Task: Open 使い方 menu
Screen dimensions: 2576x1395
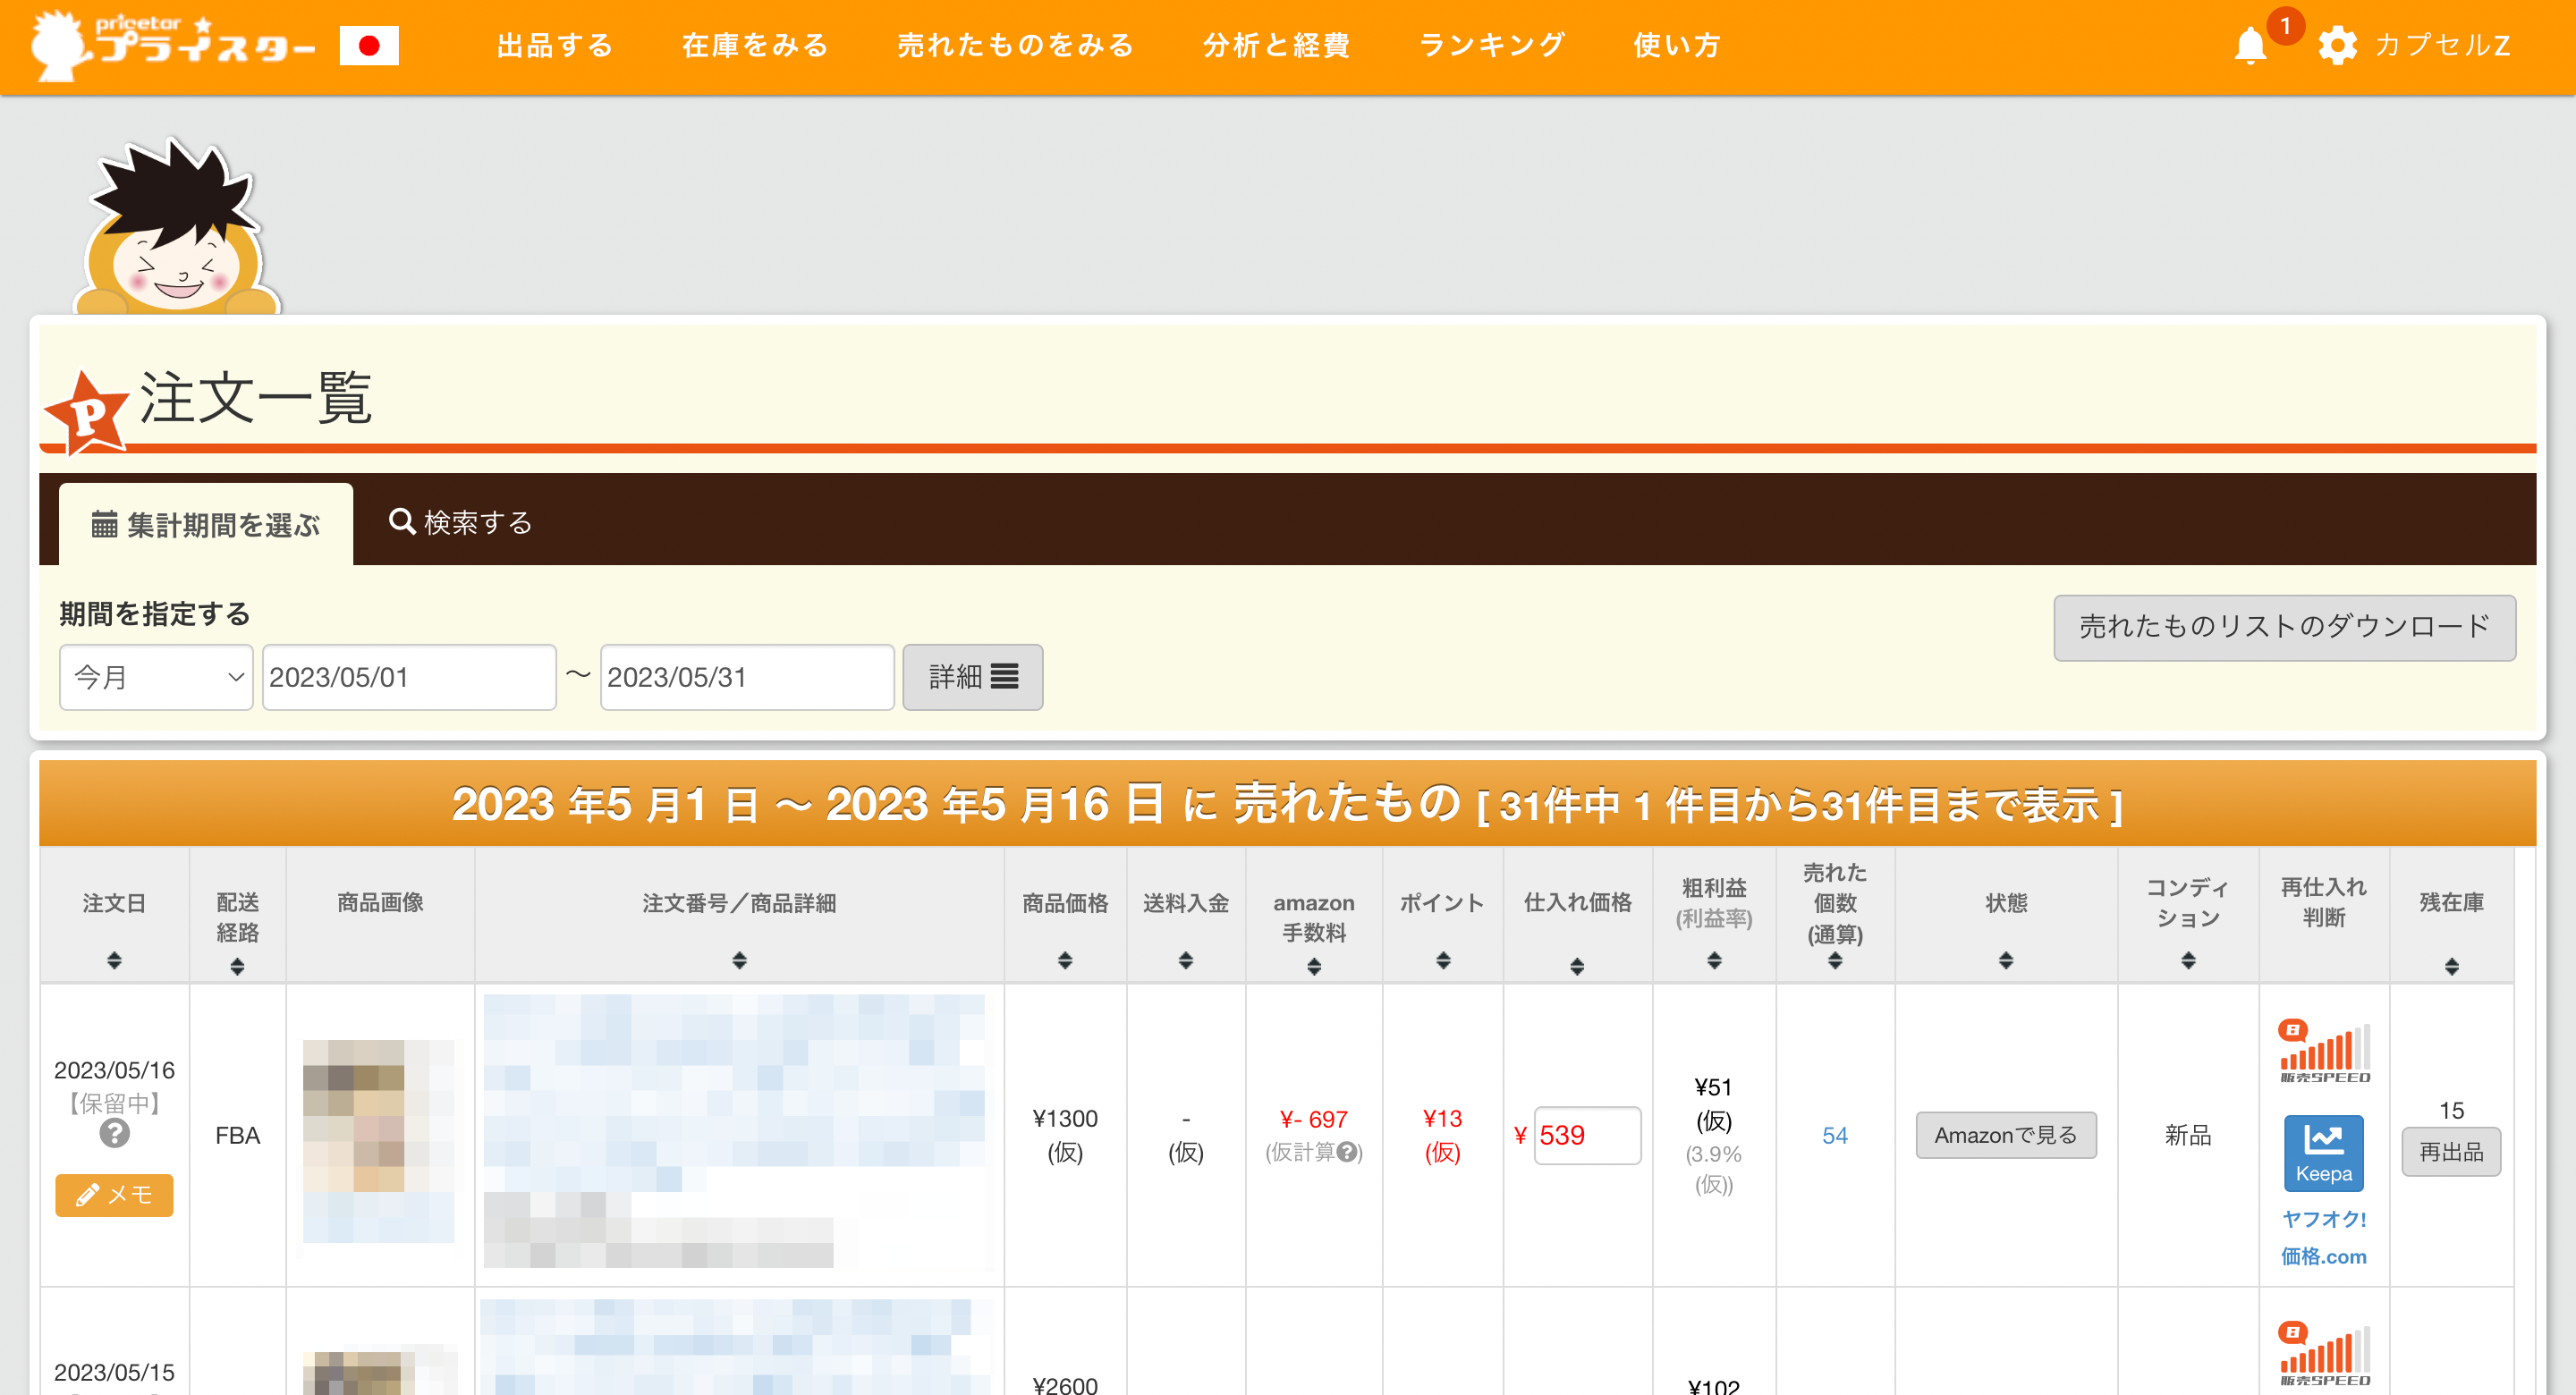Action: point(1677,46)
